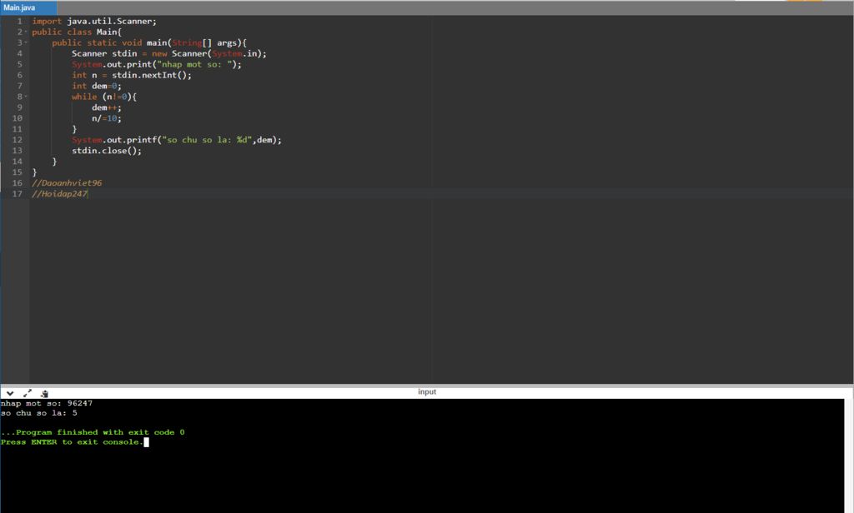Click line number 1 in the gutter
Viewport: 854px width, 513px height.
[x=20, y=21]
